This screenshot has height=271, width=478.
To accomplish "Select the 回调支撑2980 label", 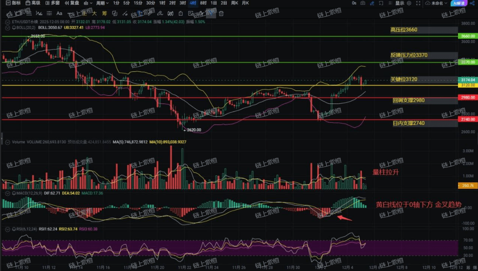I will 408,100.
